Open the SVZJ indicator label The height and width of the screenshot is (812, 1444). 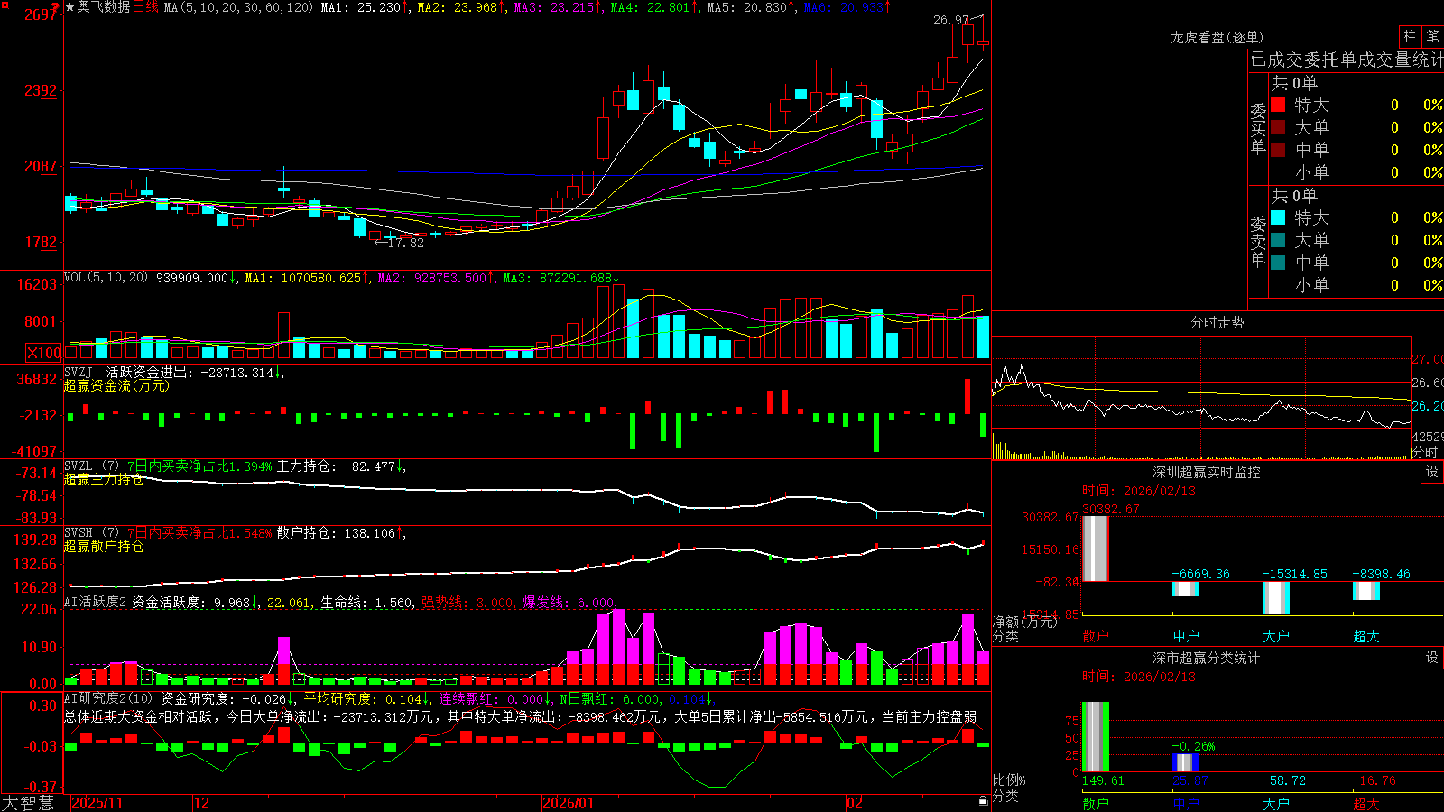pyautogui.click(x=79, y=372)
